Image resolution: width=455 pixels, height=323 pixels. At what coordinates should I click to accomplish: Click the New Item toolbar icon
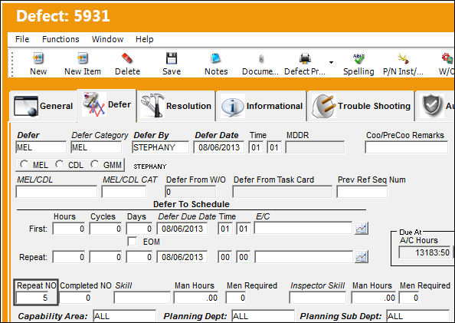tap(83, 58)
